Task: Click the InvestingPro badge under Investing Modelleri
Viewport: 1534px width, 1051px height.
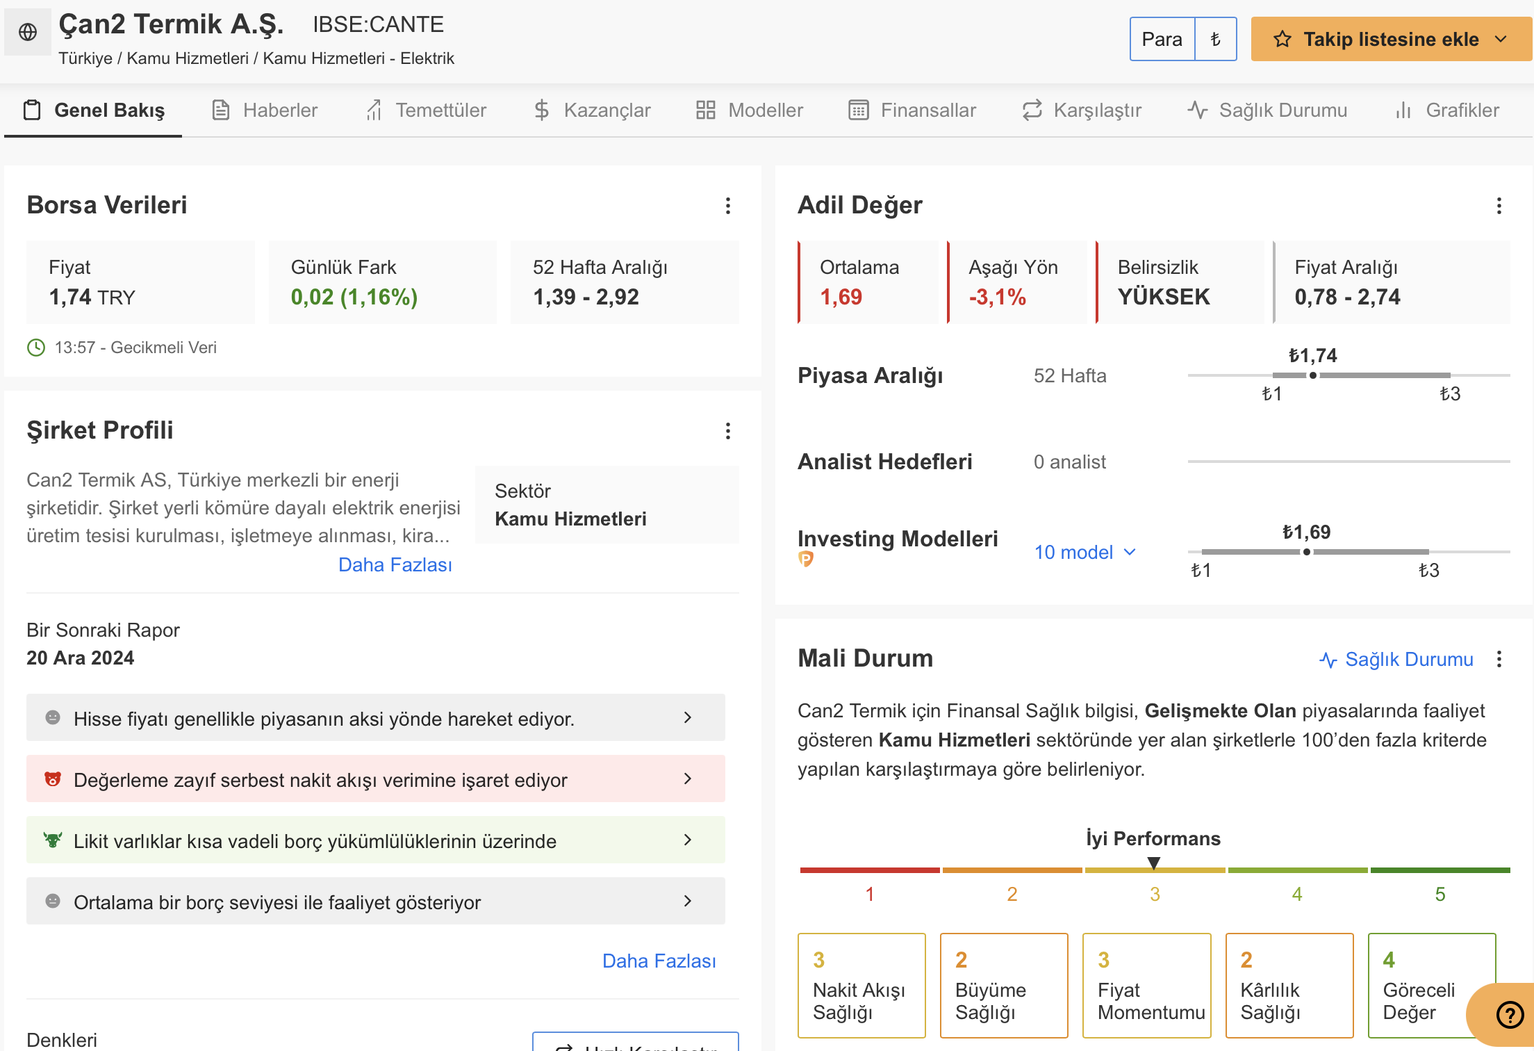Action: click(806, 559)
